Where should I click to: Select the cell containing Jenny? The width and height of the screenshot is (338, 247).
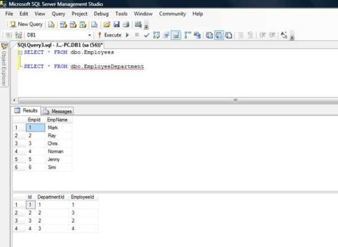(59, 160)
